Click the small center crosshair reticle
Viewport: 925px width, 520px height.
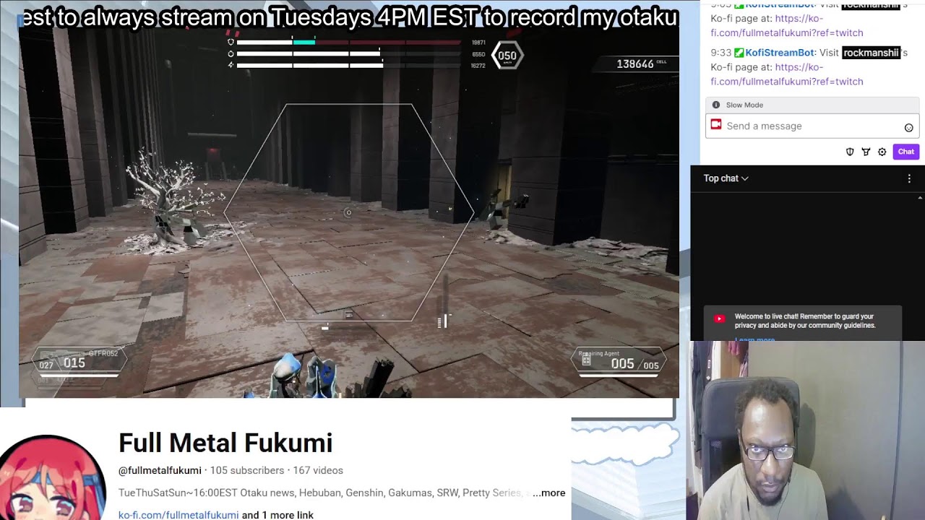(x=348, y=212)
